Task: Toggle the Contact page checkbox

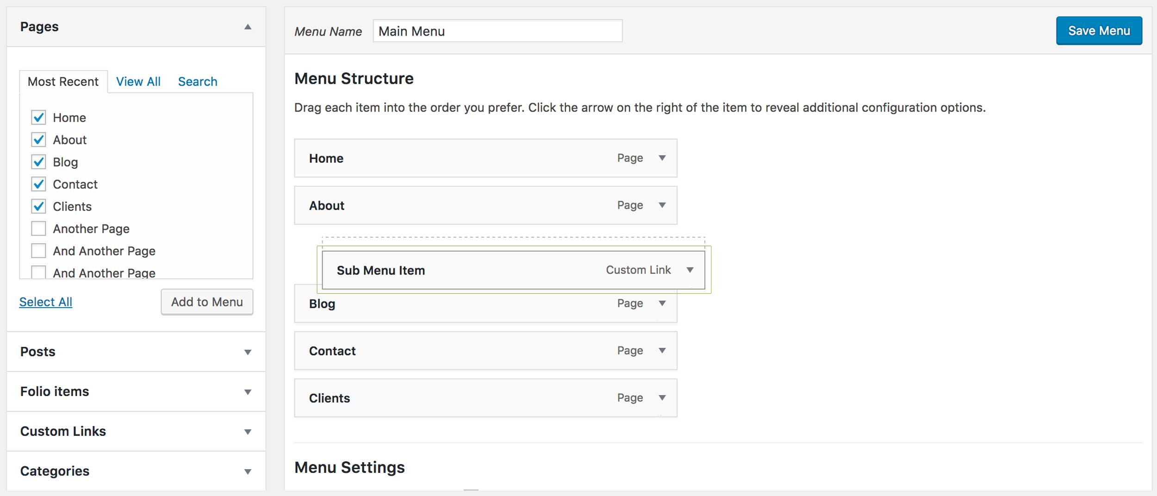Action: point(38,184)
